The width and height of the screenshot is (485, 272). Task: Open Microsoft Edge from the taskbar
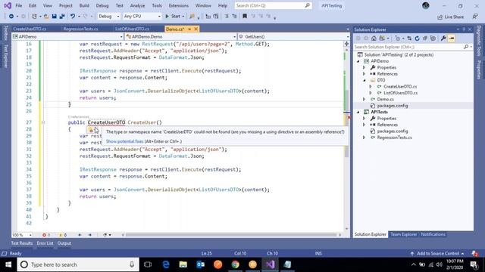point(166,264)
